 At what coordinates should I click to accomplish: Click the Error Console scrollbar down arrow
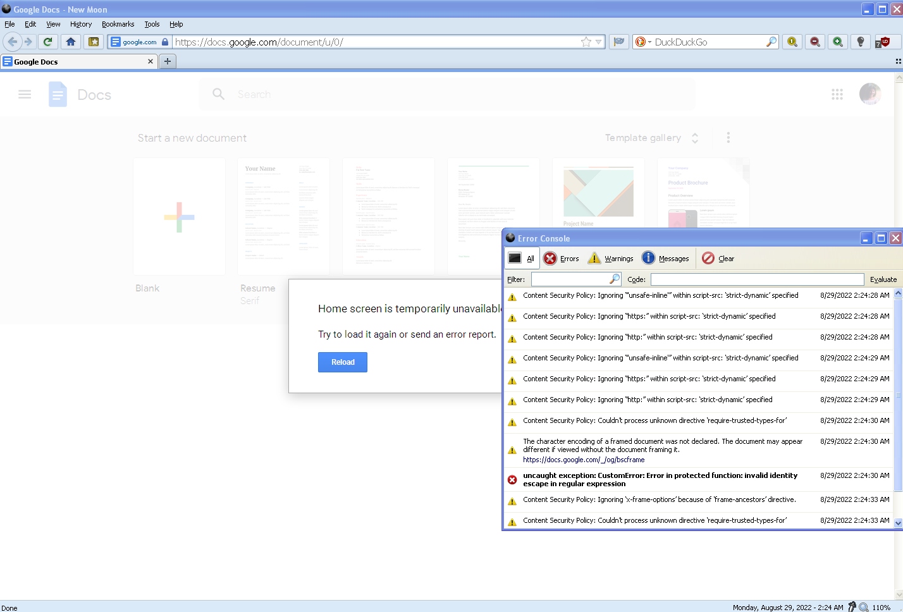898,523
